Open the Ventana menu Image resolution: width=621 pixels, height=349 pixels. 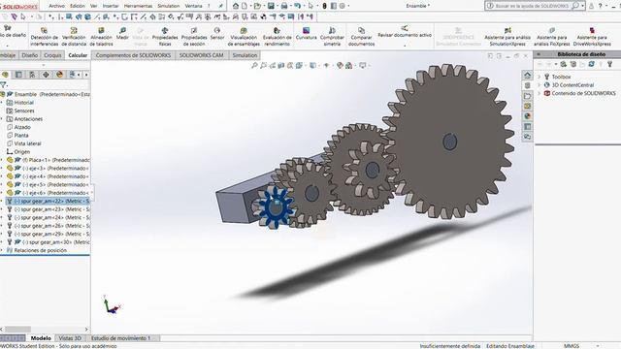[193, 6]
